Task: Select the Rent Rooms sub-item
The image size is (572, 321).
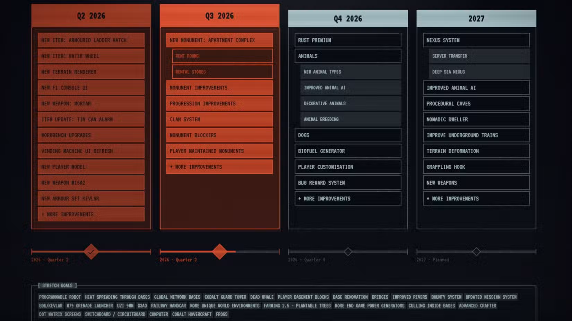Action: pos(222,56)
